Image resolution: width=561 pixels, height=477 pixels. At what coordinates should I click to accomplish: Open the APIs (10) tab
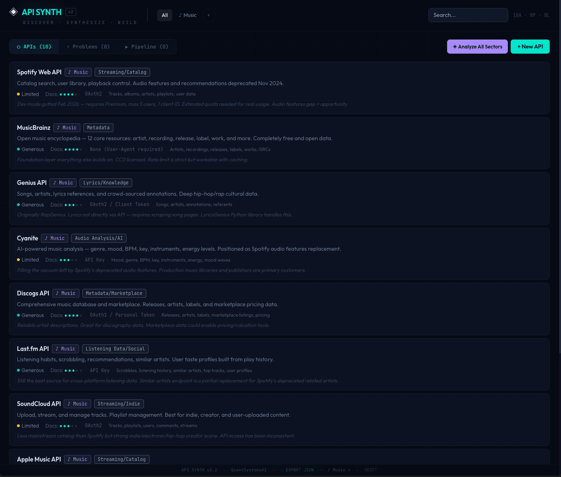(x=34, y=47)
